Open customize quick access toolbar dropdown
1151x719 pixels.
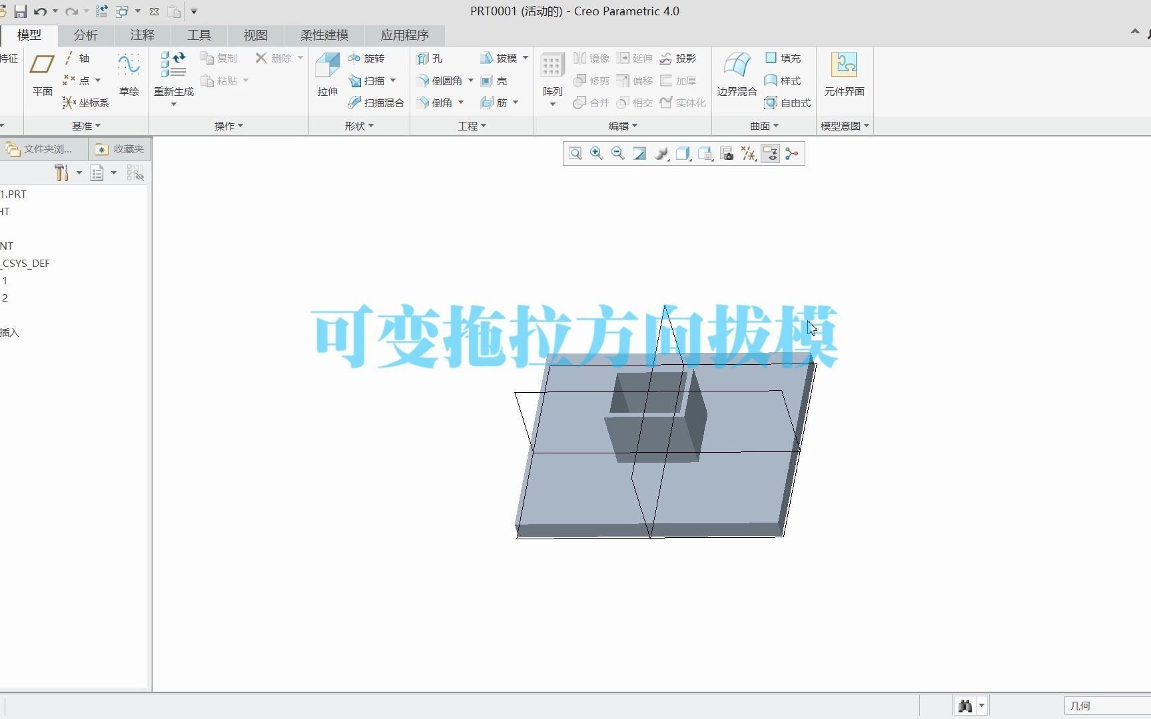pyautogui.click(x=194, y=11)
